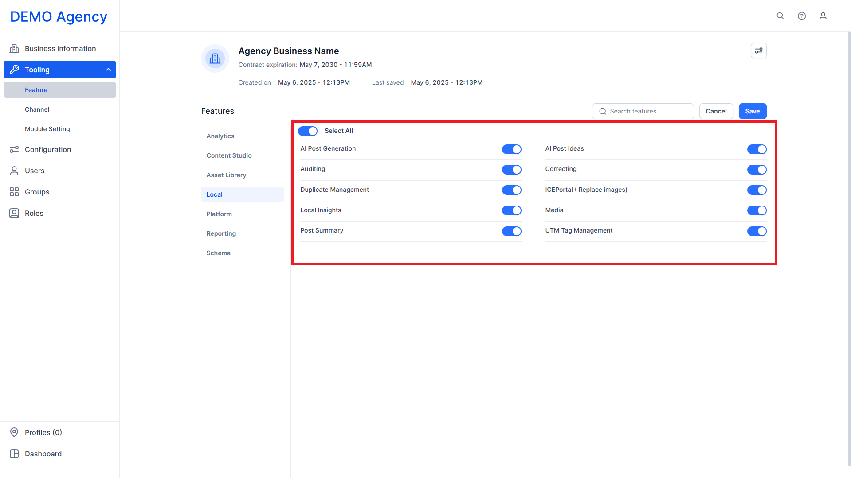
Task: Disable ICEPortal (Replace images) toggle
Action: (x=757, y=190)
